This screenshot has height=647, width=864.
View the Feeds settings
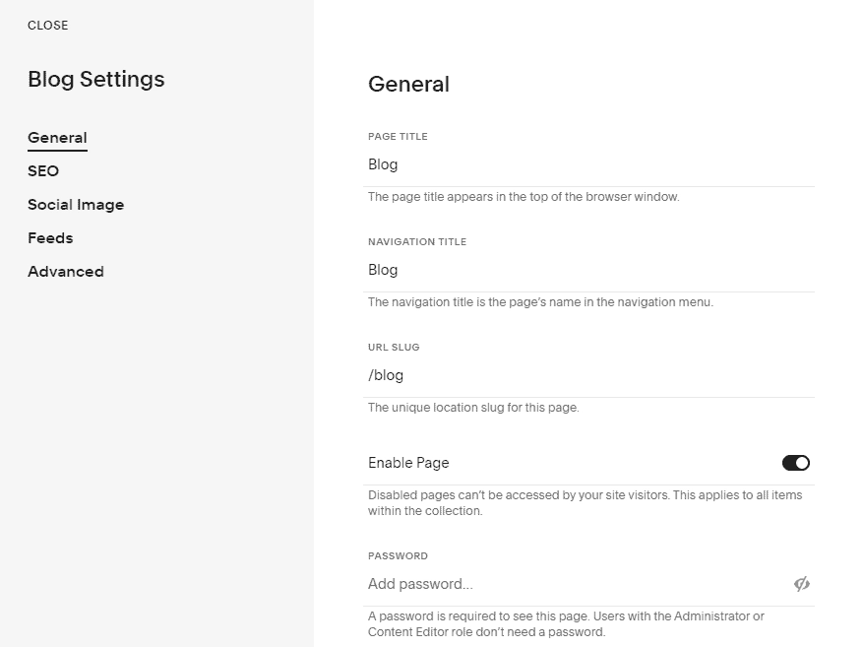tap(50, 237)
